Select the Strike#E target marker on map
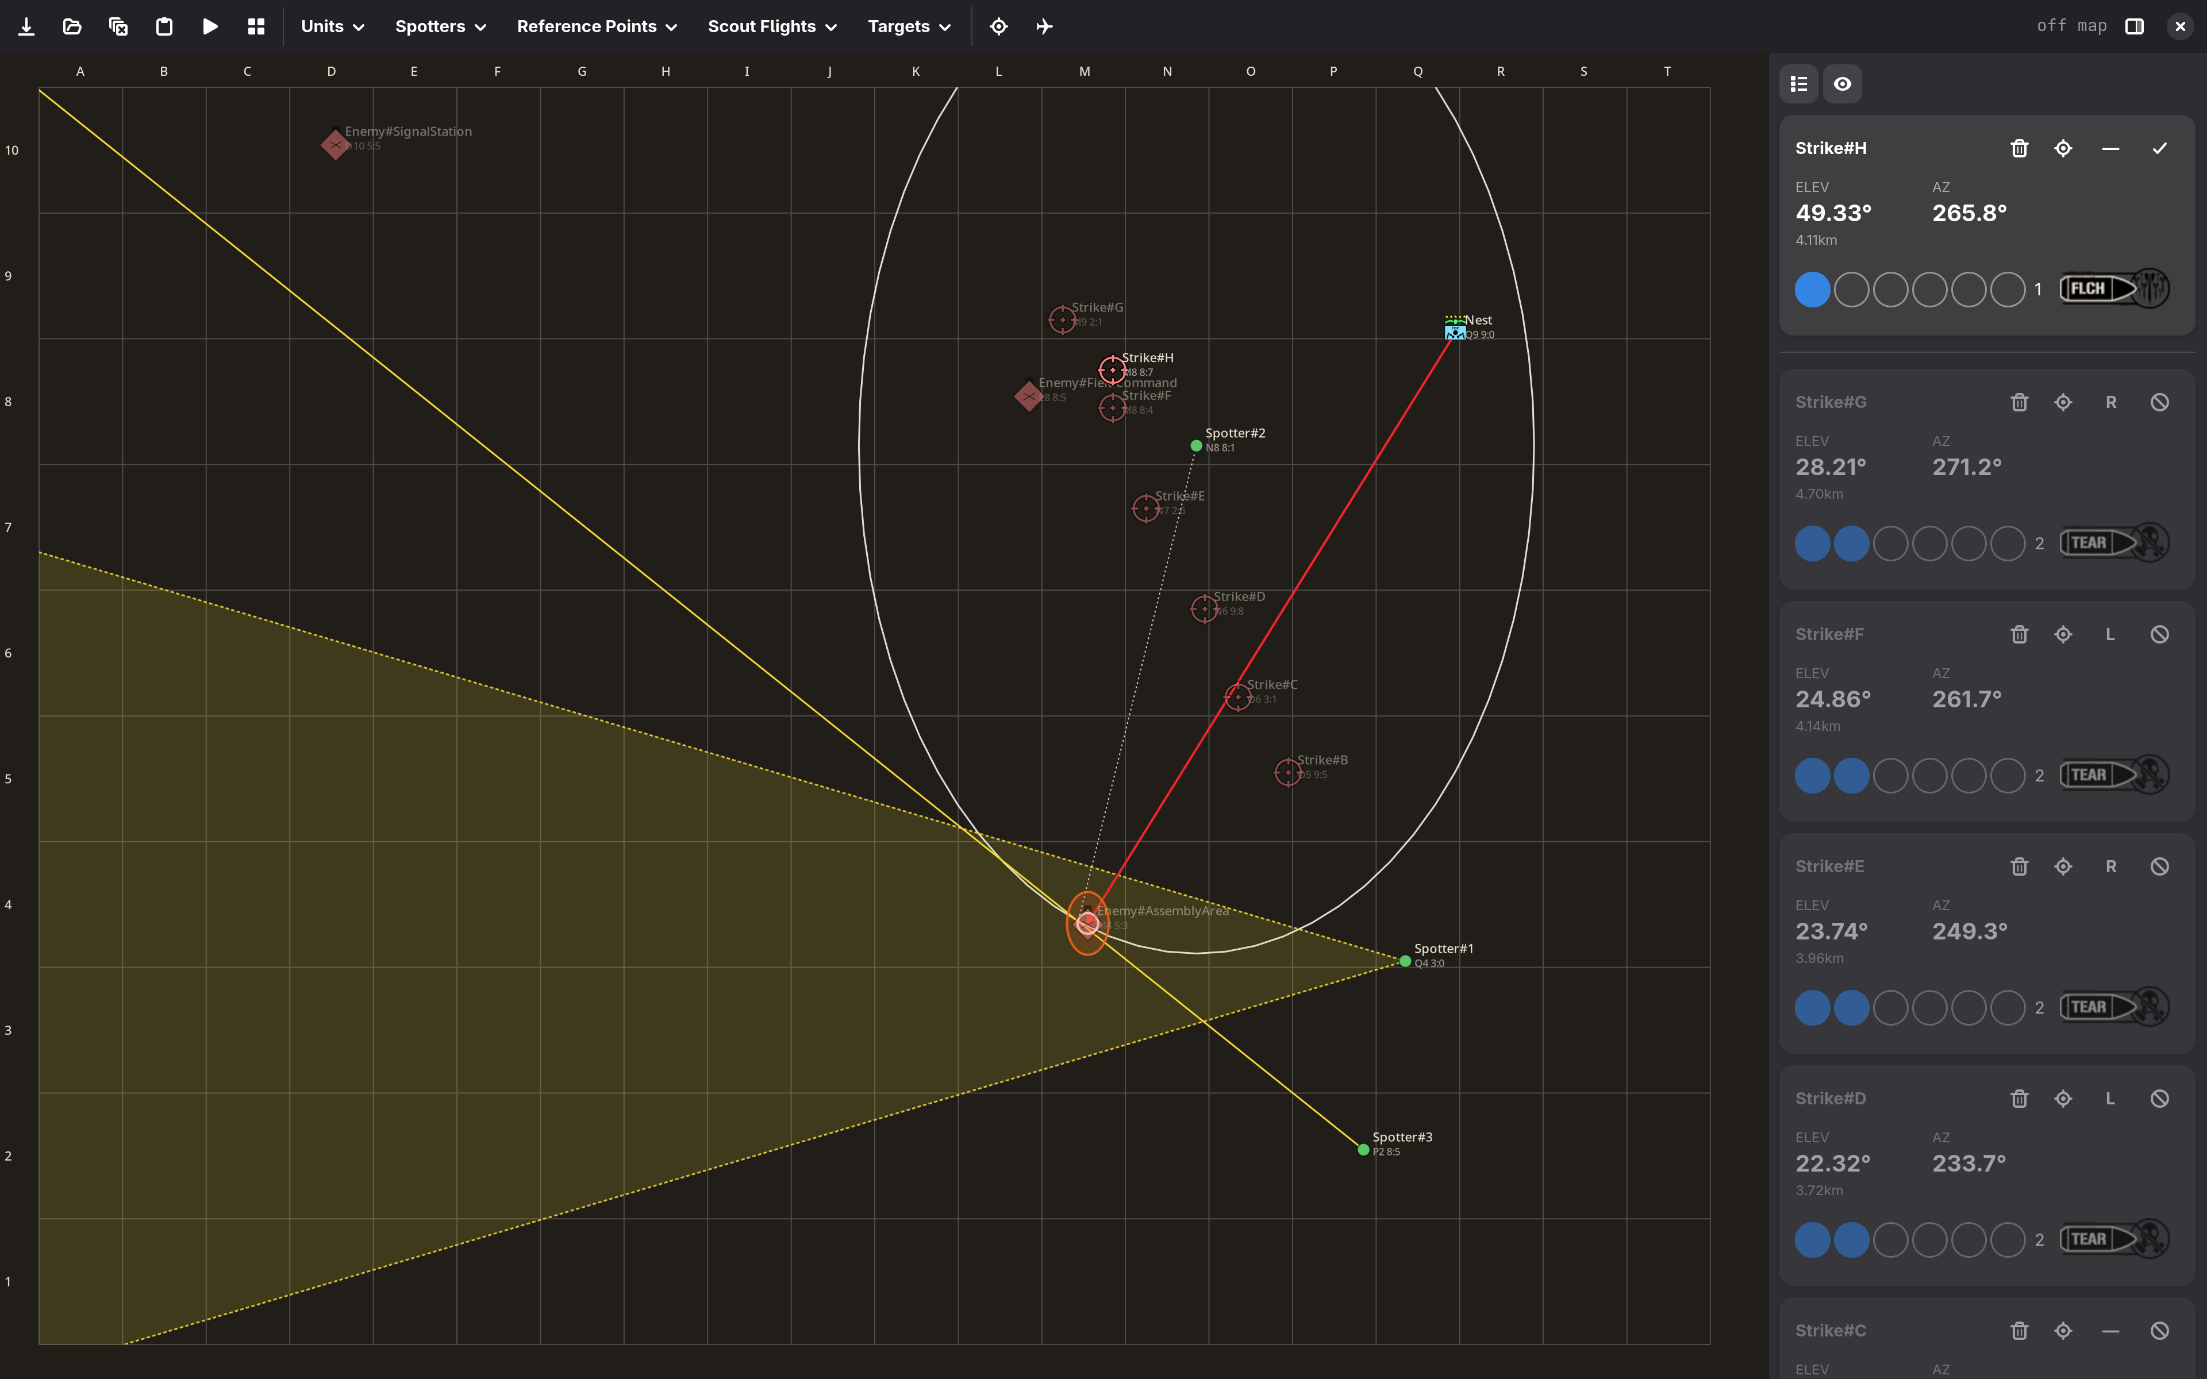 tap(1147, 508)
